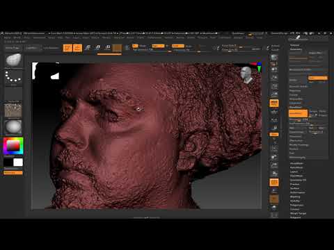Viewport: 334px width, 250px height.
Task: Toggle the orange Xyz rotation button
Action: pyautogui.click(x=274, y=135)
